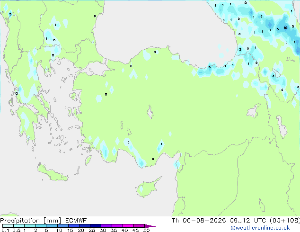Click the legend label "50"
Viewport: 300px width, 232px height.
146,230
